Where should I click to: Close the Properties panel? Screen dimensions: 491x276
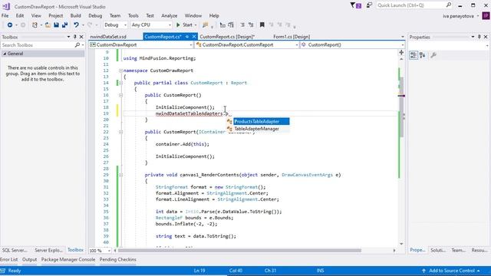pyautogui.click(x=486, y=37)
